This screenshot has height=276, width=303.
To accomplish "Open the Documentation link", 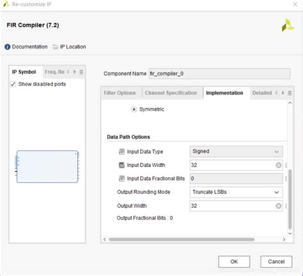I will pos(29,47).
